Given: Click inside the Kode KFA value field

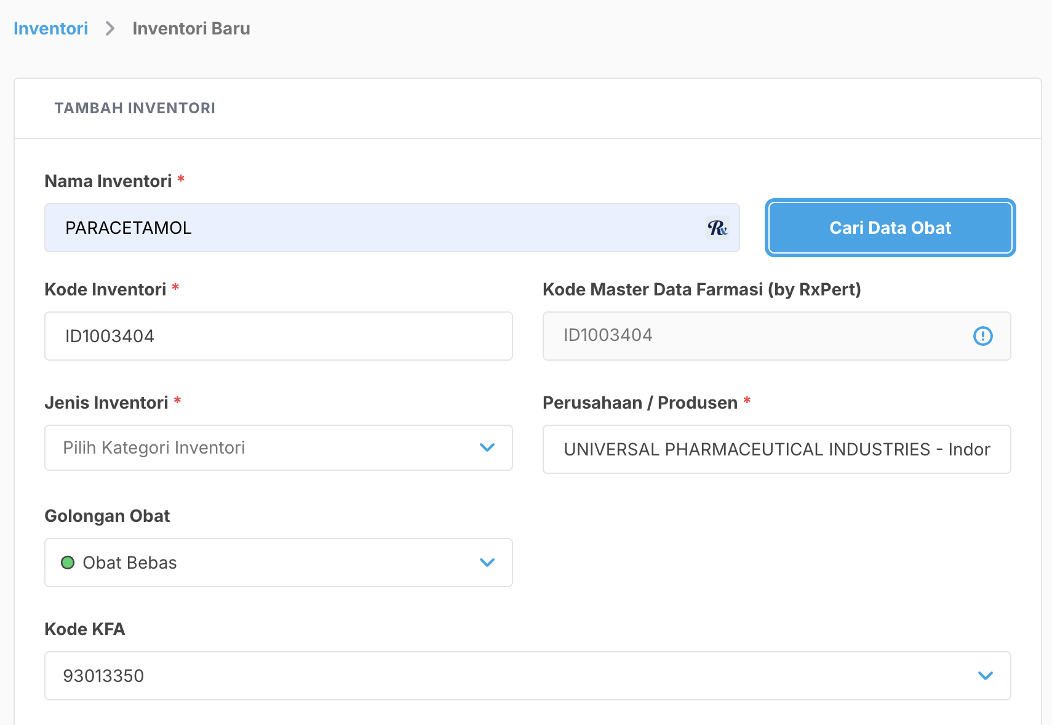Looking at the screenshot, I should [431, 676].
